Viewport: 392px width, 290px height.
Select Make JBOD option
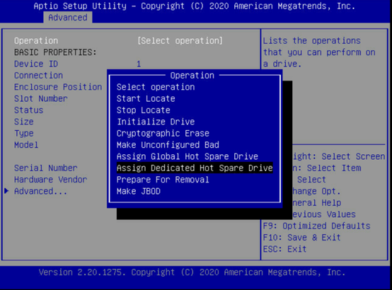[138, 191]
